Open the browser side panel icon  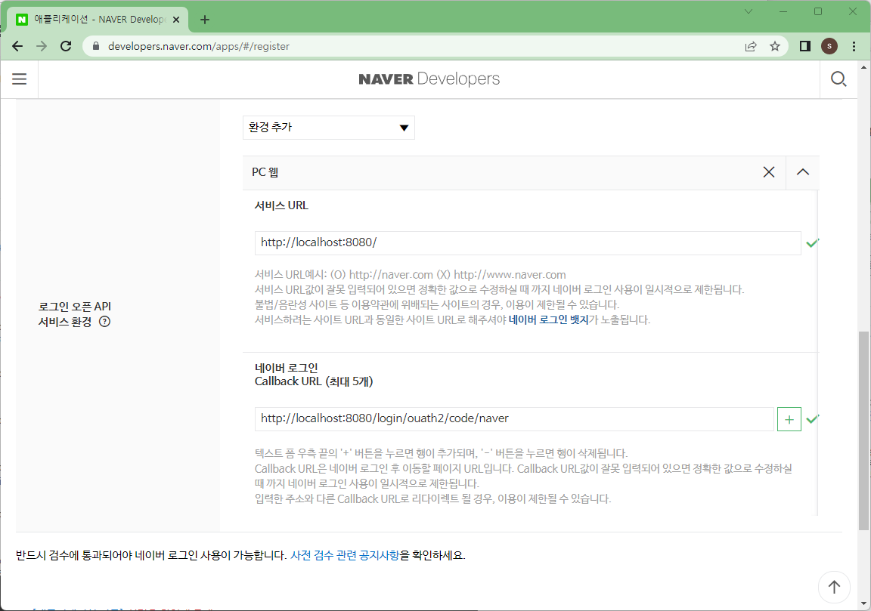tap(805, 46)
